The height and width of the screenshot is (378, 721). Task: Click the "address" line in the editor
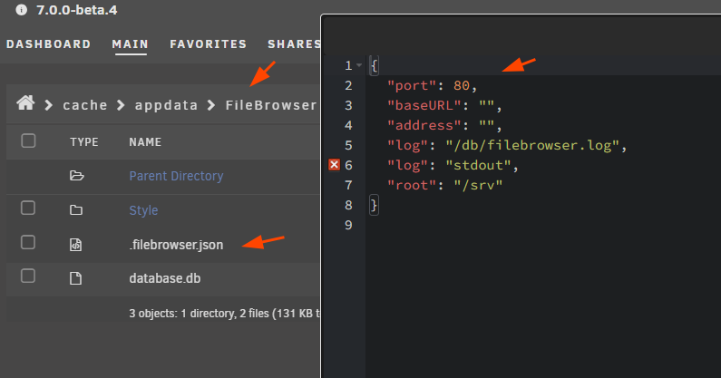click(x=444, y=125)
